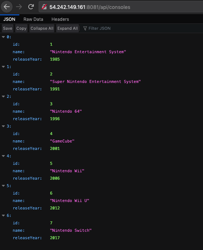
Task: Click Collapse All button
Action: point(42,28)
